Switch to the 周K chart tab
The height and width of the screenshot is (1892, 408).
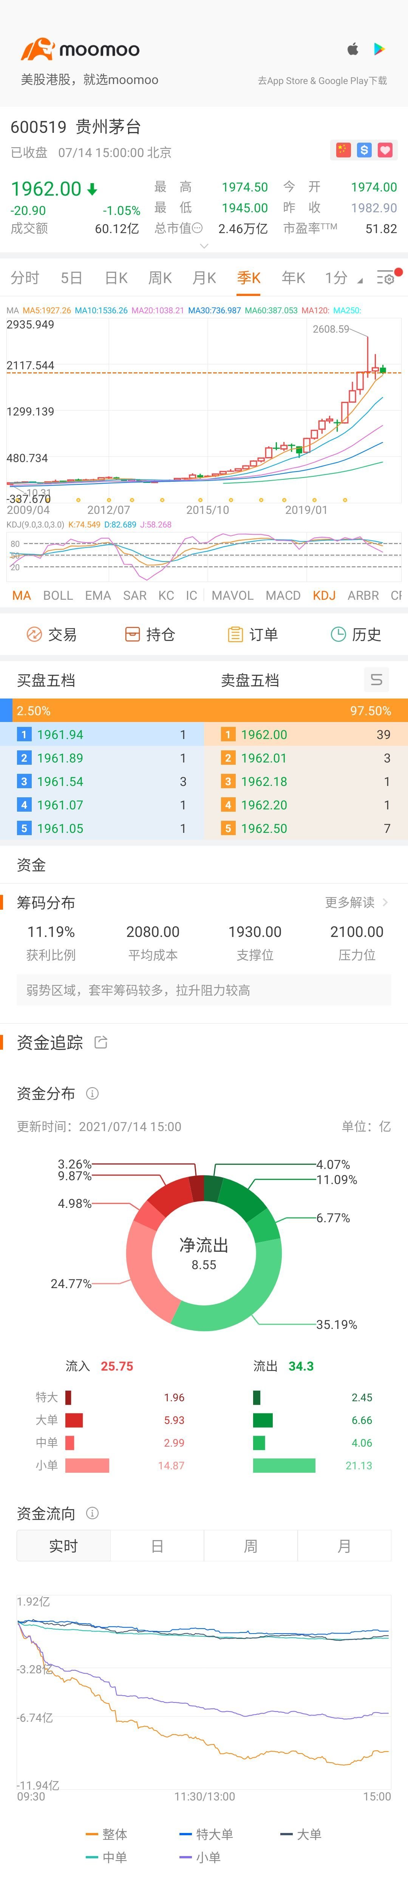point(160,278)
